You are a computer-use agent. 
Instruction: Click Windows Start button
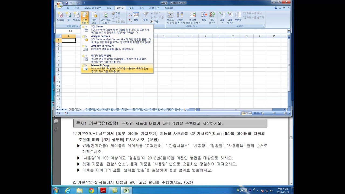point(56,190)
